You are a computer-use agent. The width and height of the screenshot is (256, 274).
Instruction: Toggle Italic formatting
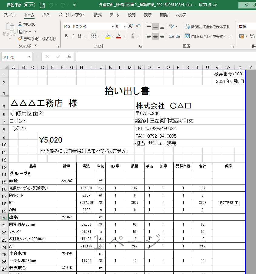73,36
